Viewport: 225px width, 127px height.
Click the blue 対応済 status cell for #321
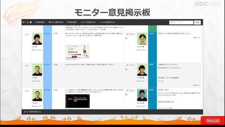point(152,75)
